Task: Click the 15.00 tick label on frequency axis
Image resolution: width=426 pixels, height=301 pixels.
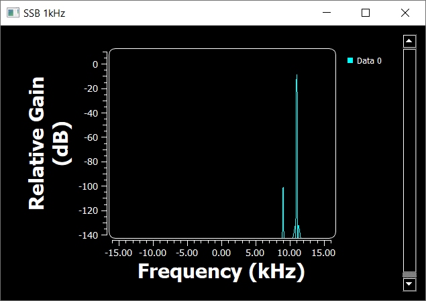Action: [323, 253]
